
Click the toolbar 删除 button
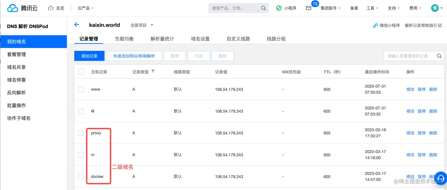coord(222,56)
